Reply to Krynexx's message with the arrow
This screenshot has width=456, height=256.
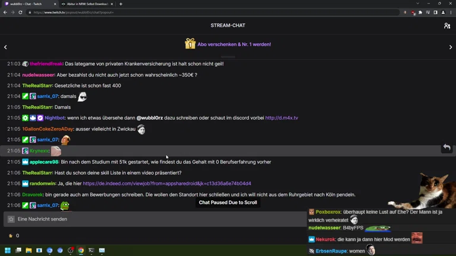point(447,148)
